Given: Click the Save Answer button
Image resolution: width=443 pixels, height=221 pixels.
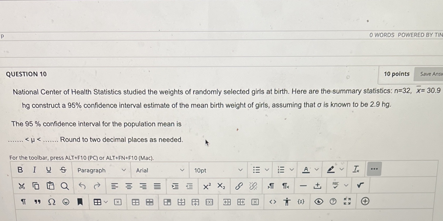Looking at the screenshot, I should tap(429, 74).
